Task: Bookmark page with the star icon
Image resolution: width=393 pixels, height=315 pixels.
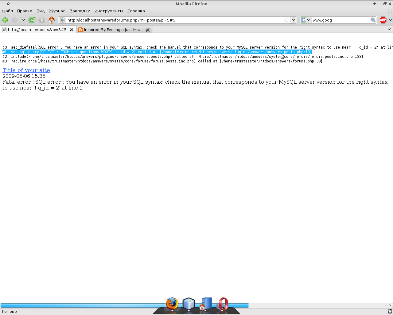Action: point(286,20)
